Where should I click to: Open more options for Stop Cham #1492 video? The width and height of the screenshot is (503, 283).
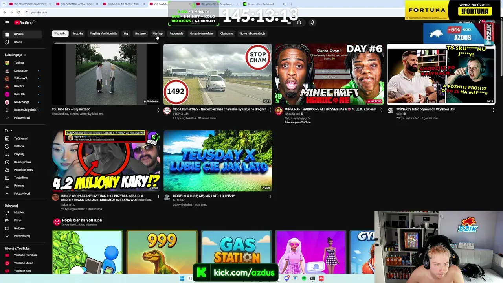[x=270, y=110]
